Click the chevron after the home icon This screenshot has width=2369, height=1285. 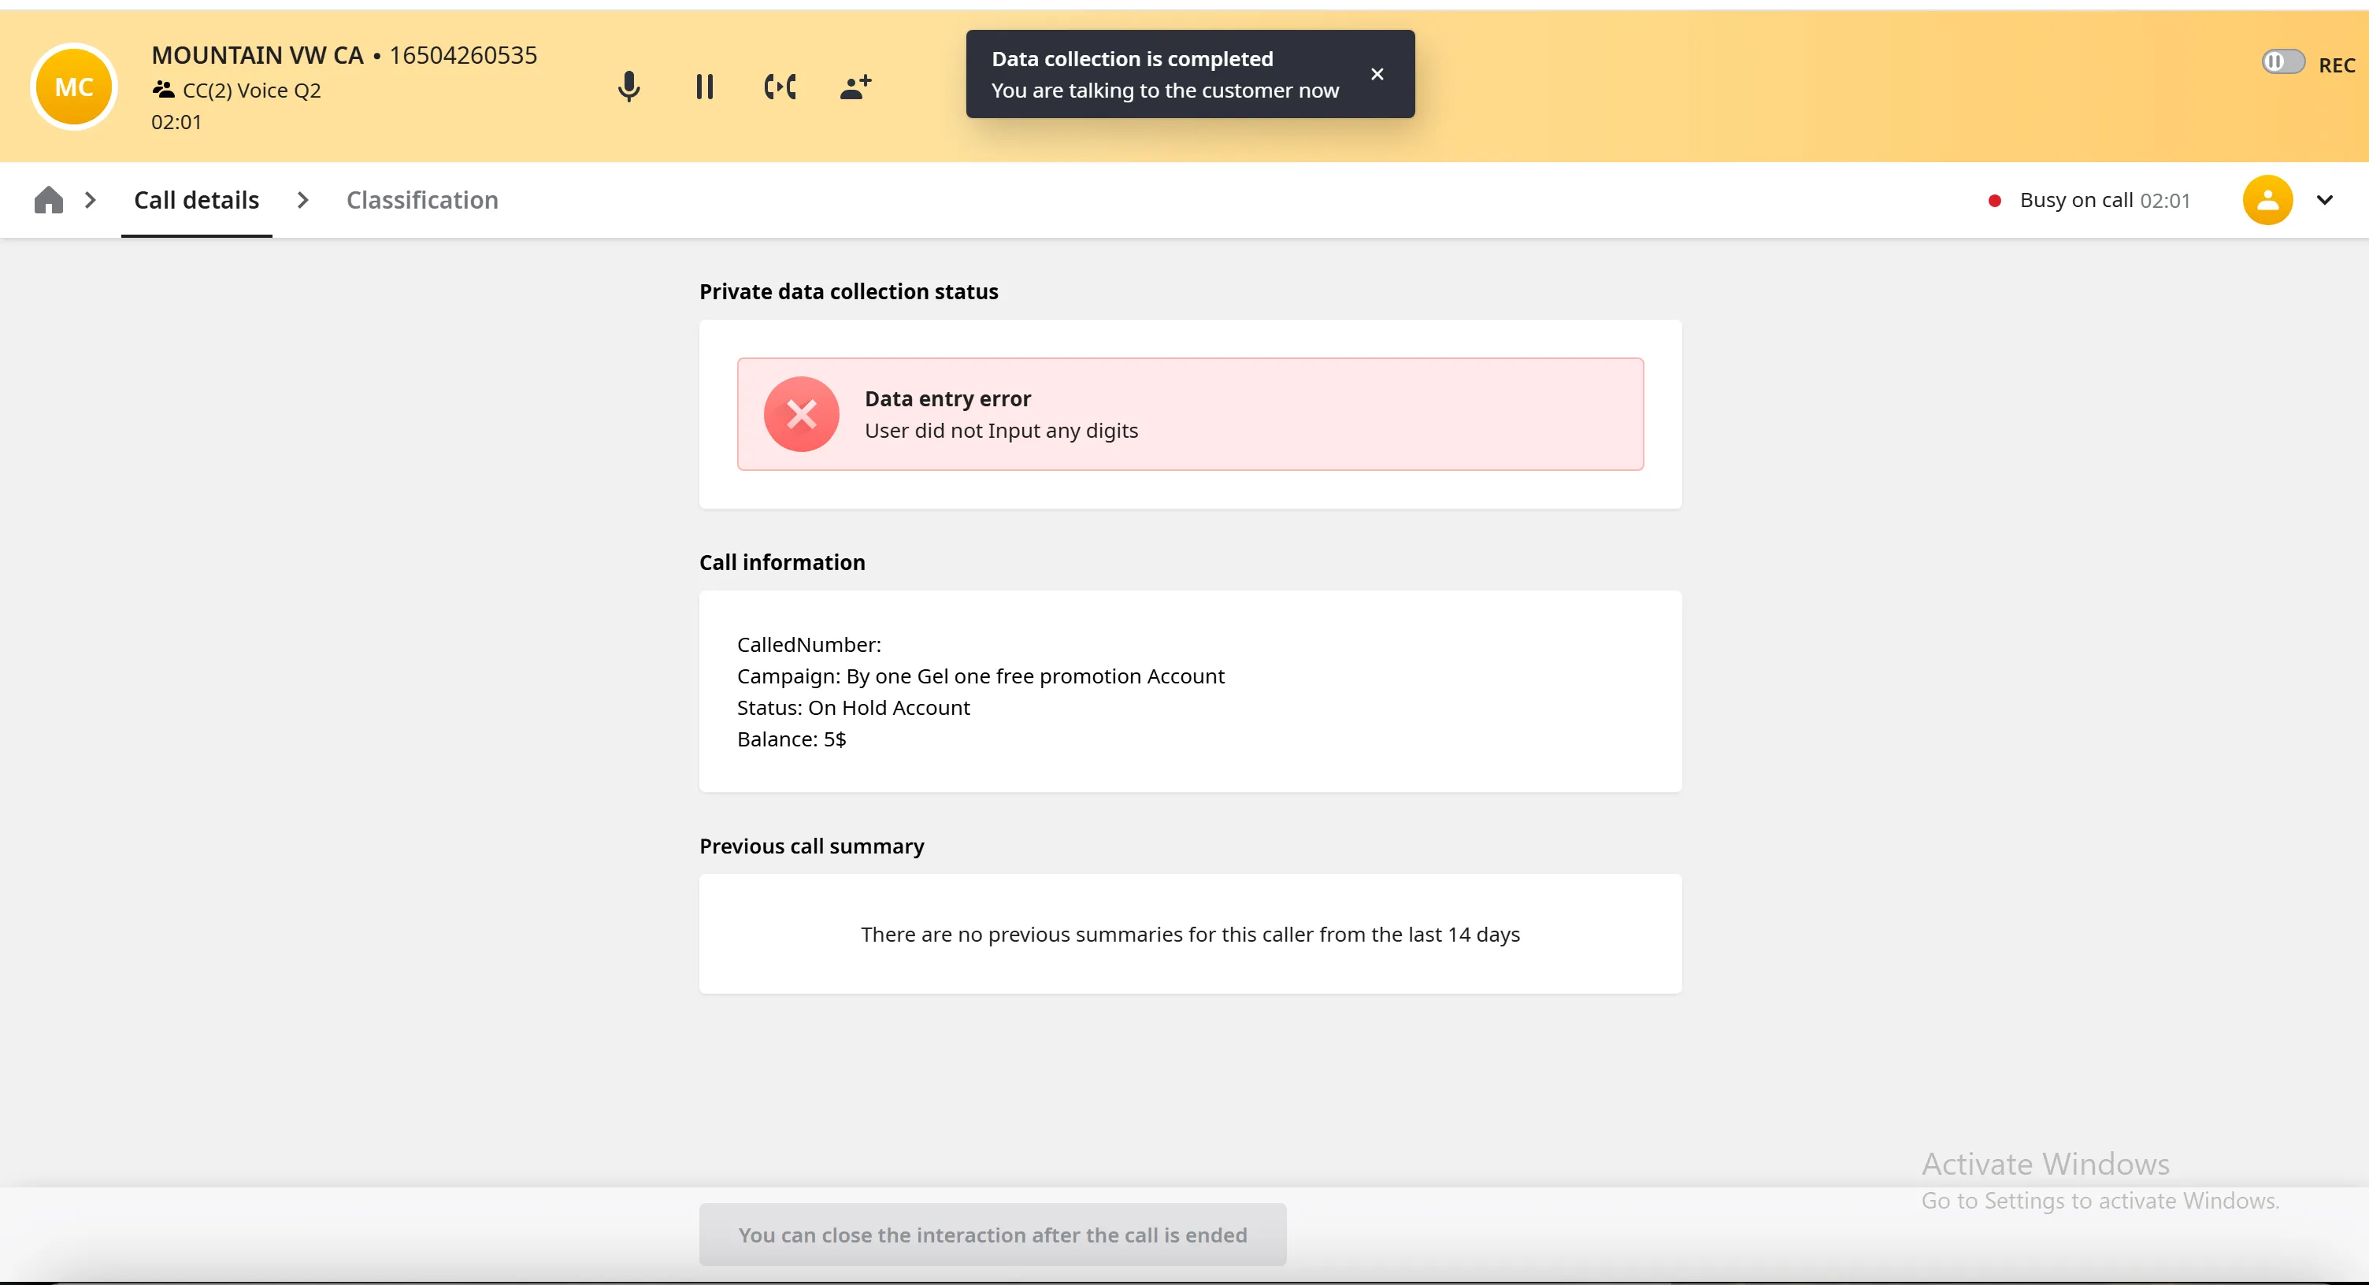(90, 199)
